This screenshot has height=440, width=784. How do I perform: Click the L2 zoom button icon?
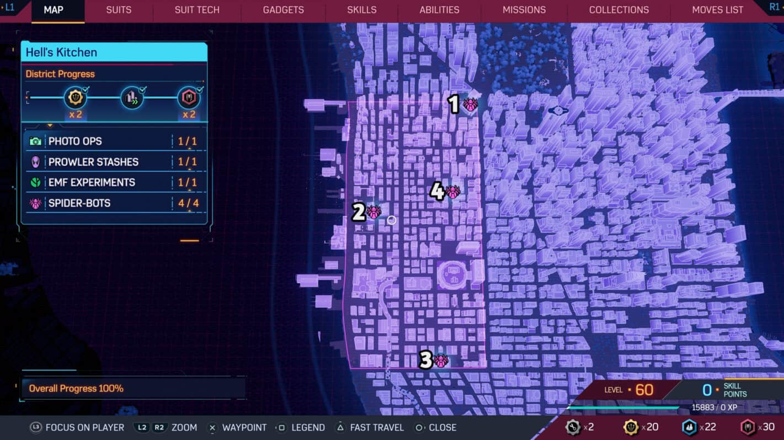click(142, 427)
